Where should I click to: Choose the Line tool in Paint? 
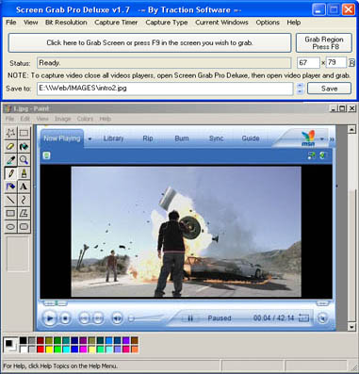coord(10,200)
